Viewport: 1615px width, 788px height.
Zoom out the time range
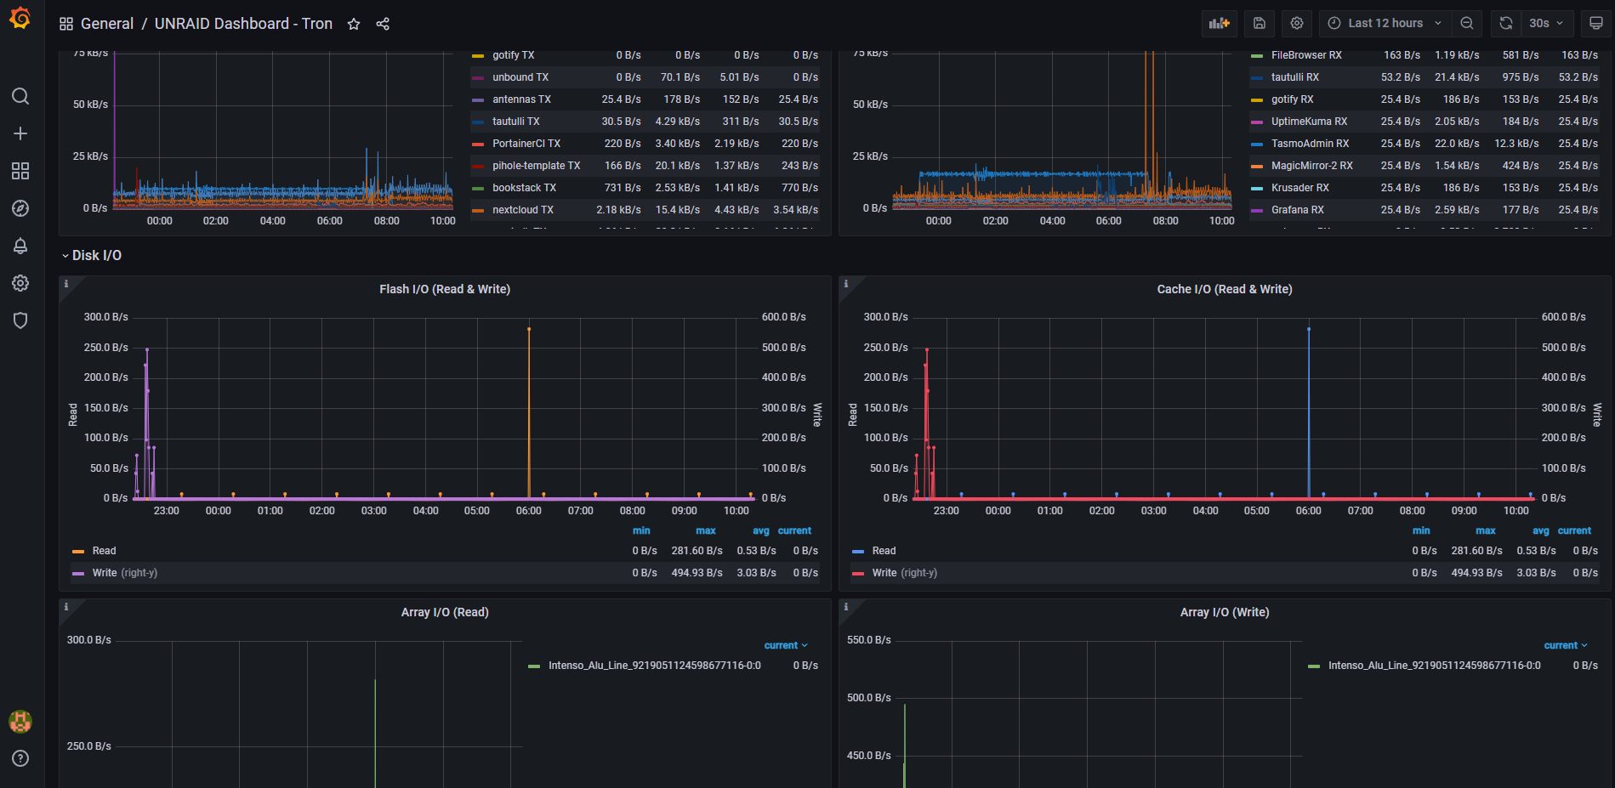pos(1467,24)
